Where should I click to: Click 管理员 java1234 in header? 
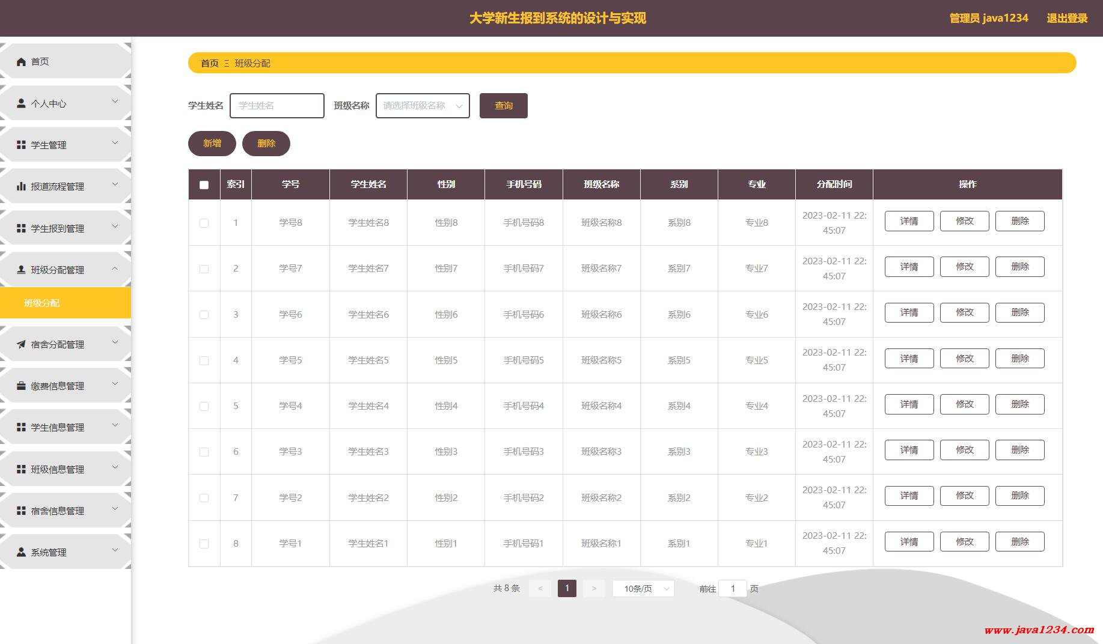[989, 18]
